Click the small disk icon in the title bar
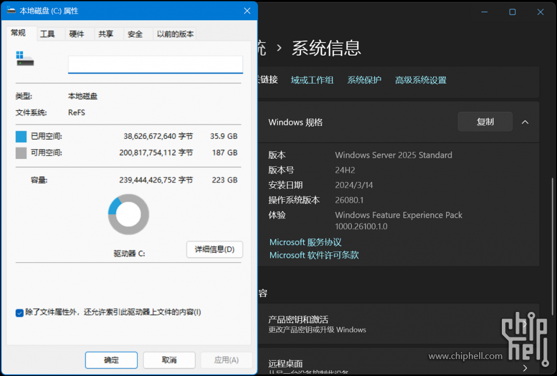Viewport: 557px width, 376px height. pos(11,10)
